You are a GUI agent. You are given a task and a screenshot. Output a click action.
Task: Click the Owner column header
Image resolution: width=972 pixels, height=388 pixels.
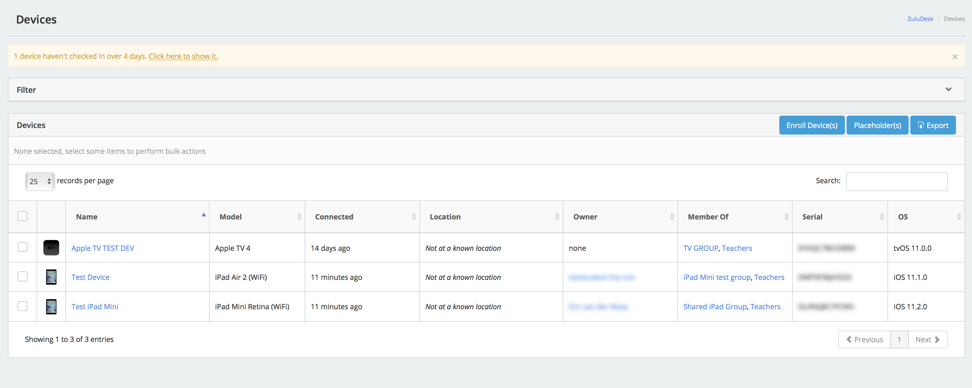(620, 217)
